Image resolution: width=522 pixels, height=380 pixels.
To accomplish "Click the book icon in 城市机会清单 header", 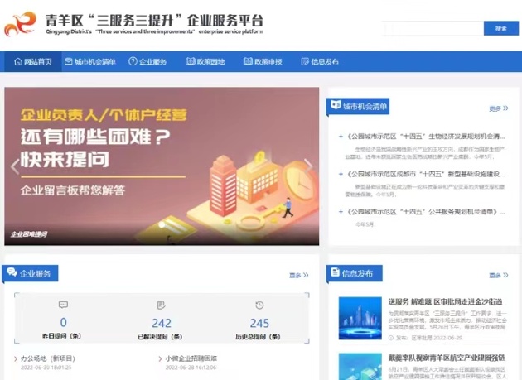I will pos(335,107).
